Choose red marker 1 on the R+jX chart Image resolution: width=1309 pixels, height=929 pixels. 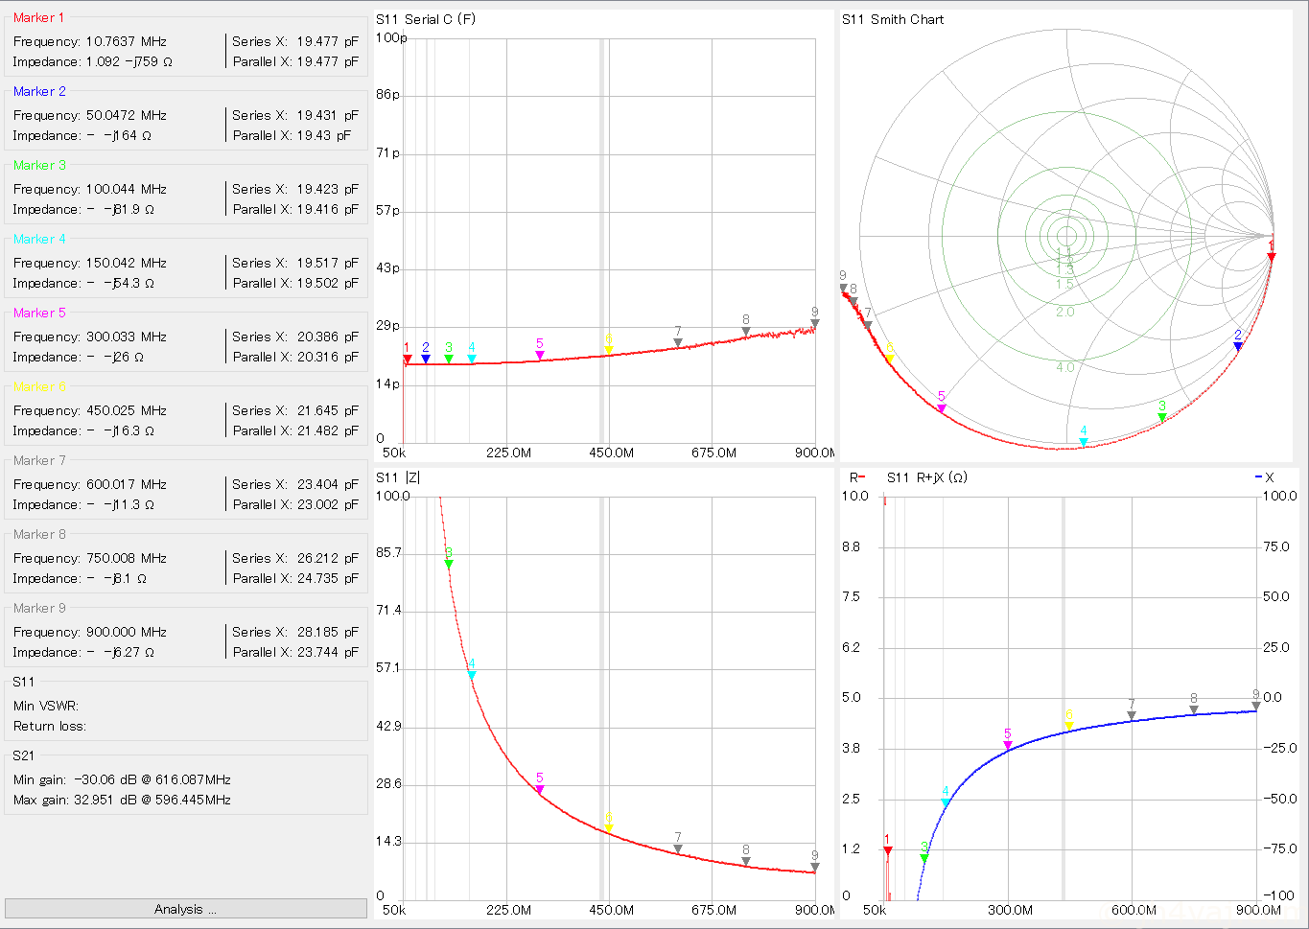coord(888,850)
